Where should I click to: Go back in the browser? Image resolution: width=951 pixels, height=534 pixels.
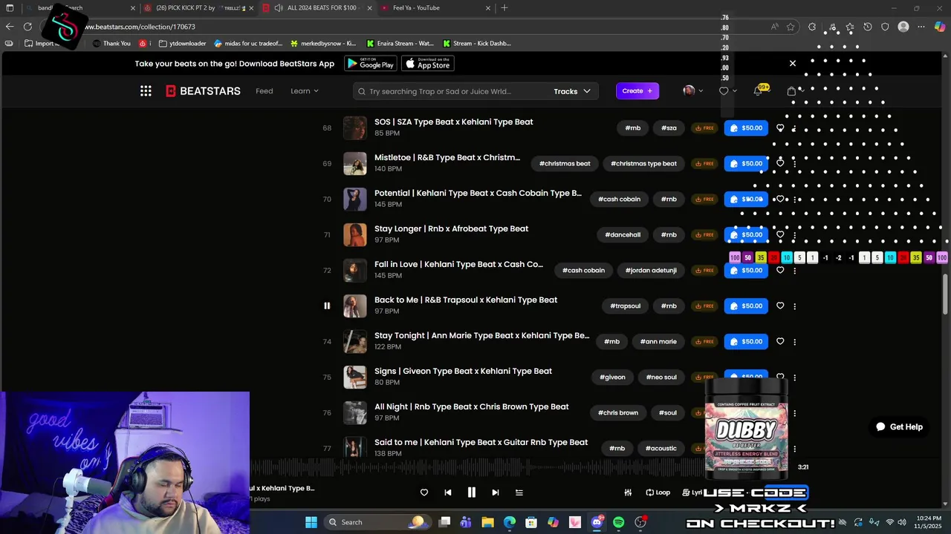coord(10,27)
